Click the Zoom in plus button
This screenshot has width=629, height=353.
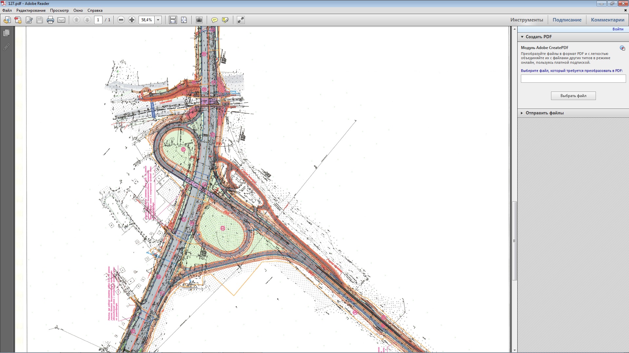132,20
